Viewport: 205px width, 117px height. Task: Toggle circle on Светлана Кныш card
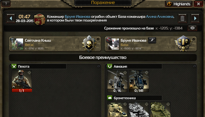pyautogui.click(x=98, y=39)
